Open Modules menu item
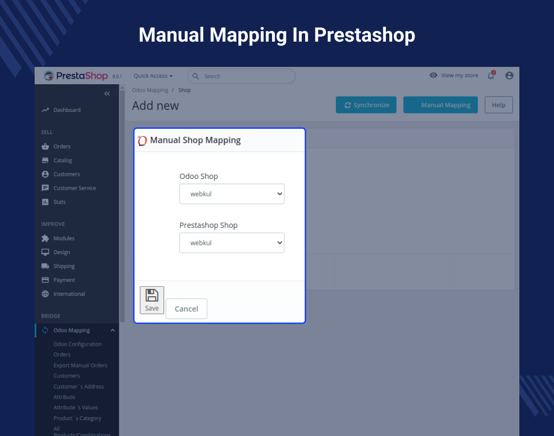 coord(64,238)
